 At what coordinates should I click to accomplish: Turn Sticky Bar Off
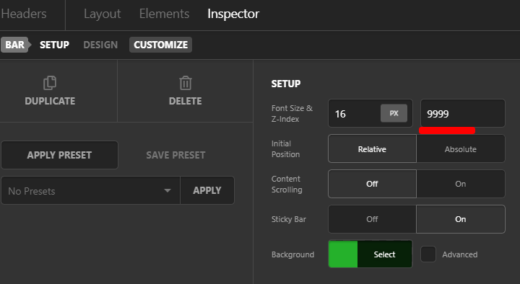372,219
